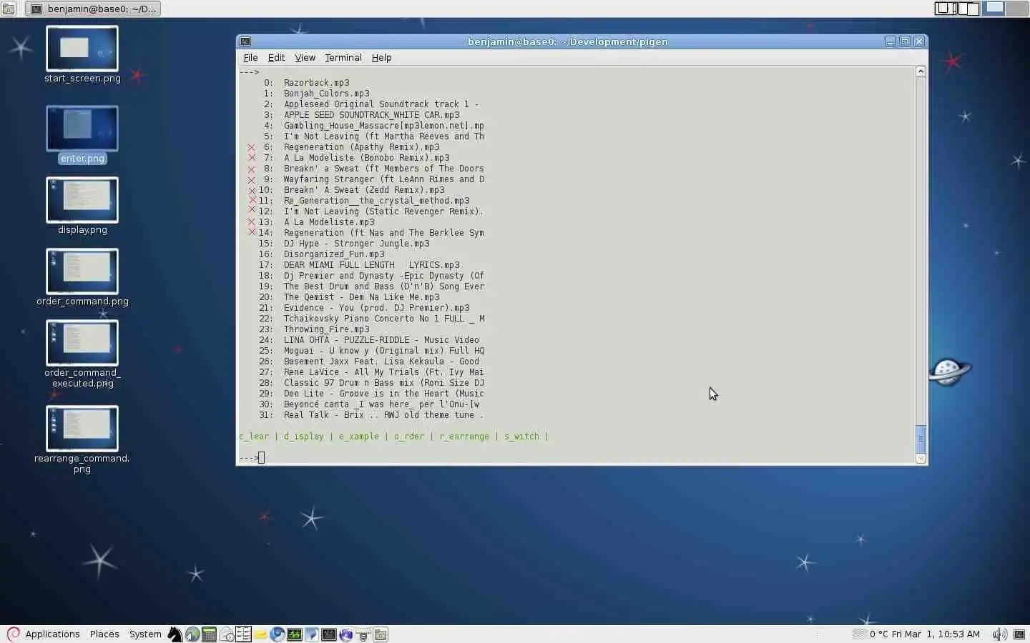Click 'Regeneration (Apathy Remix).mp3' line
This screenshot has width=1030, height=643.
coord(361,147)
